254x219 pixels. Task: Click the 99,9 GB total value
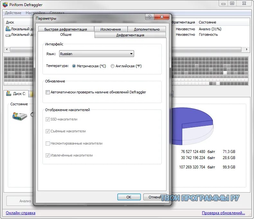point(229,167)
